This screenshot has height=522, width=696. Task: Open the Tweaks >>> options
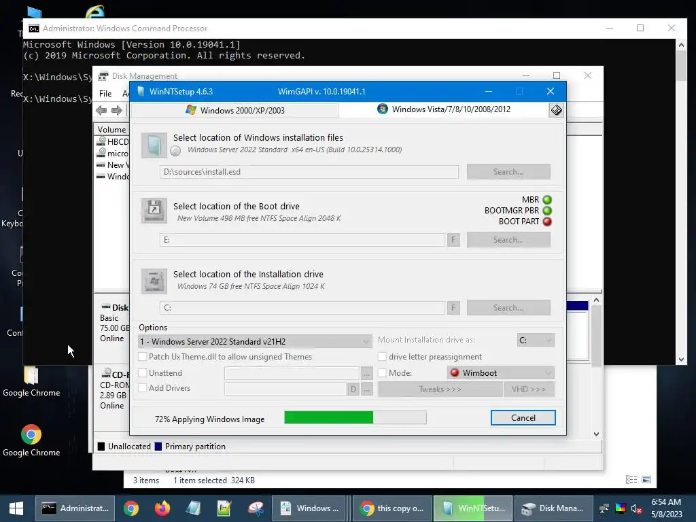click(440, 389)
